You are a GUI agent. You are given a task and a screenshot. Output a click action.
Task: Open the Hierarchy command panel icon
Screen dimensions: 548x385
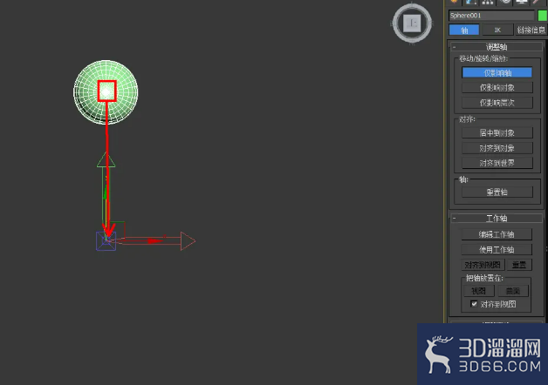pos(488,2)
